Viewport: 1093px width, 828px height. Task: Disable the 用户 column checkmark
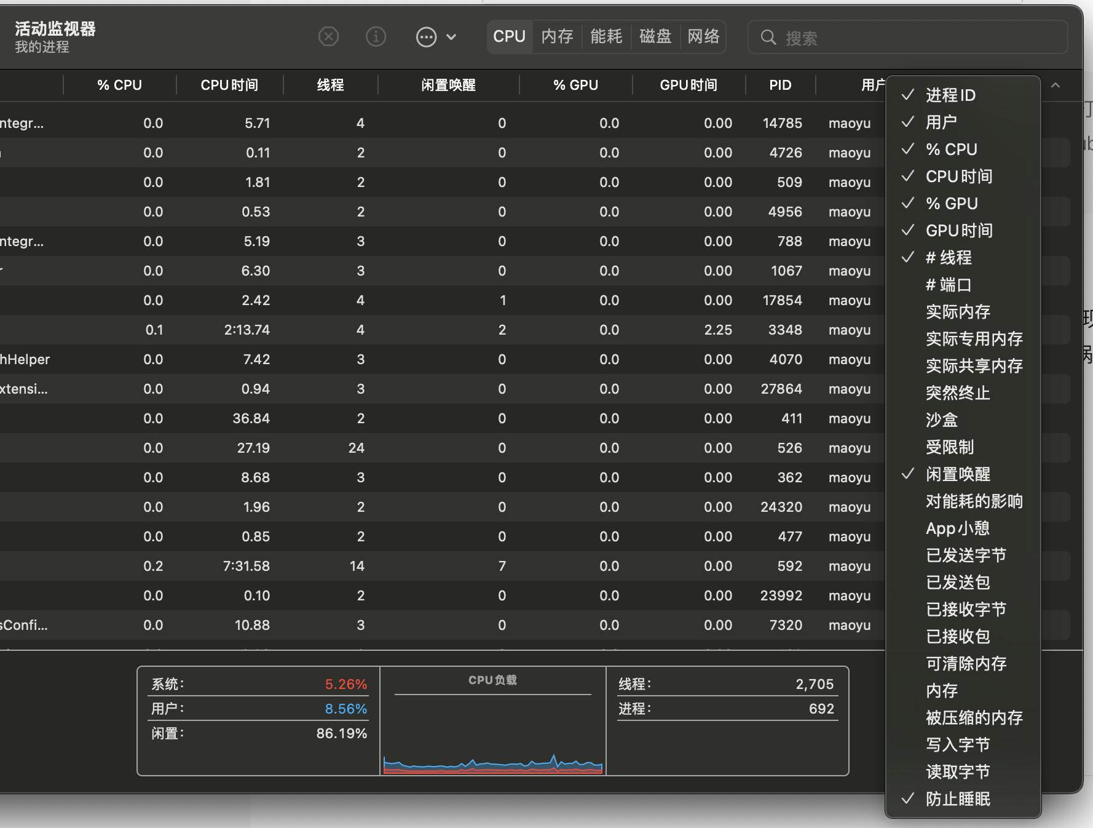click(x=940, y=122)
